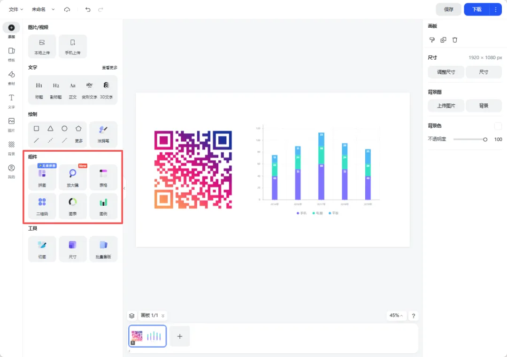Select the dashed line drawing tool
The width and height of the screenshot is (507, 357).
[x=50, y=140]
